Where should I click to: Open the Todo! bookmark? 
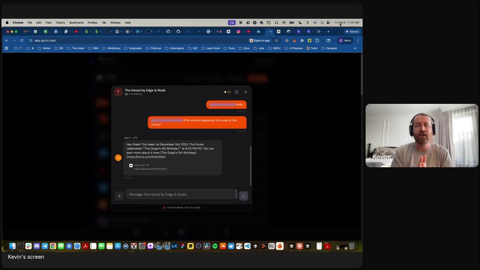pos(312,48)
